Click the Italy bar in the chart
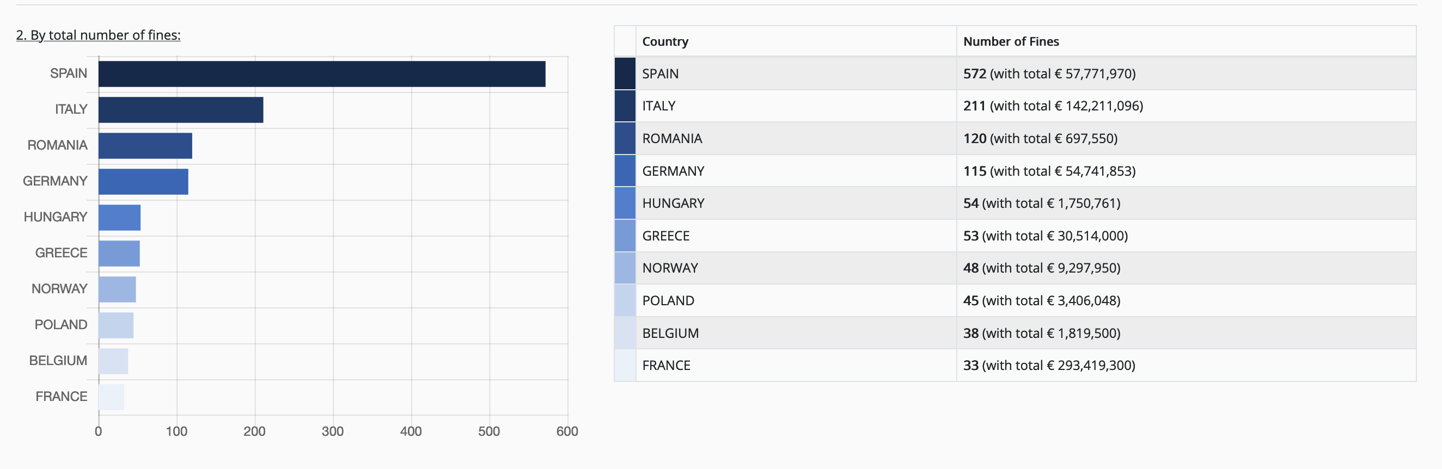 [181, 109]
